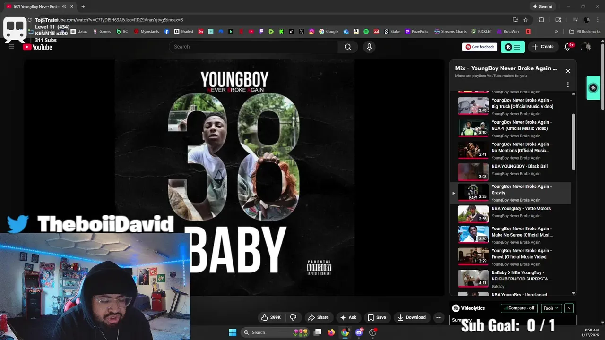Open the Videolytics Tools dropdown
Screen dimensions: 605x340
click(x=551, y=308)
